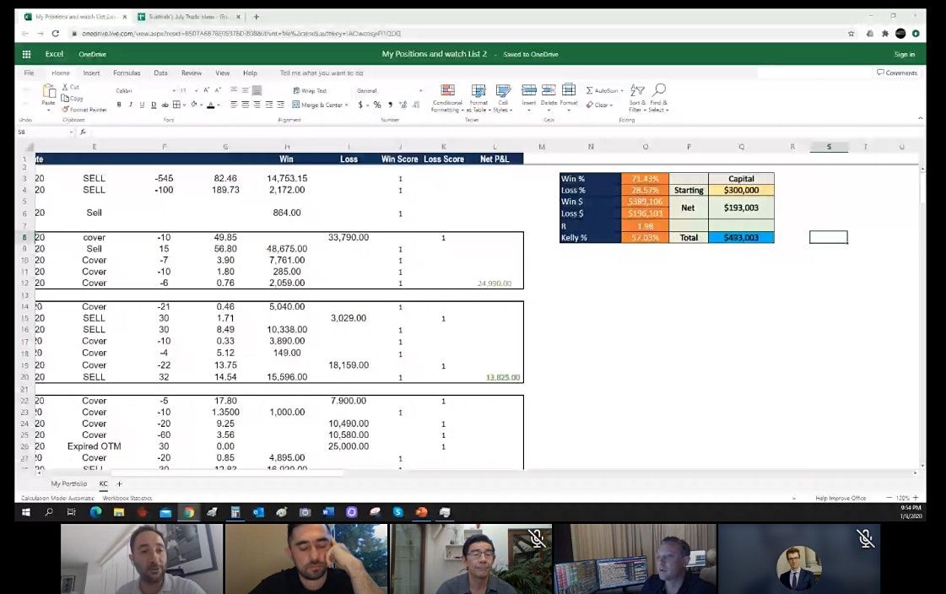Click the Comments button
The height and width of the screenshot is (594, 946).
coord(897,73)
